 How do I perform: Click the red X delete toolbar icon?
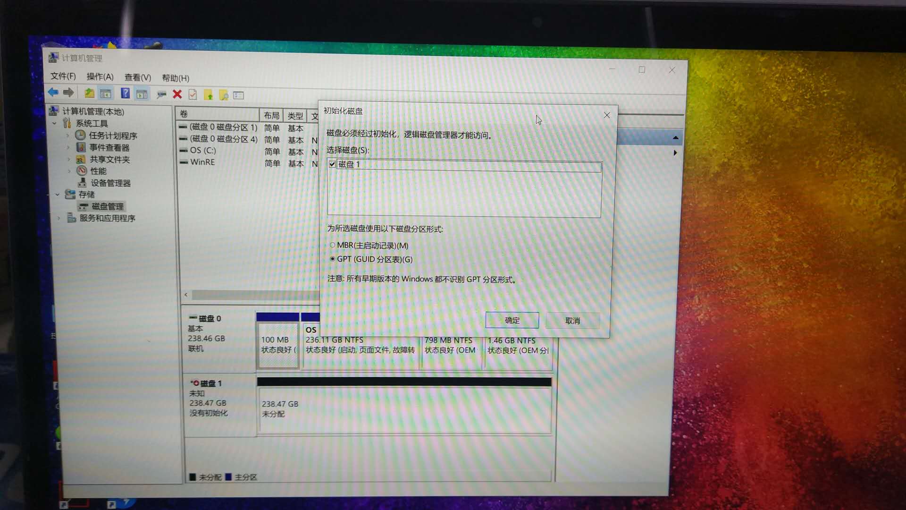point(177,94)
